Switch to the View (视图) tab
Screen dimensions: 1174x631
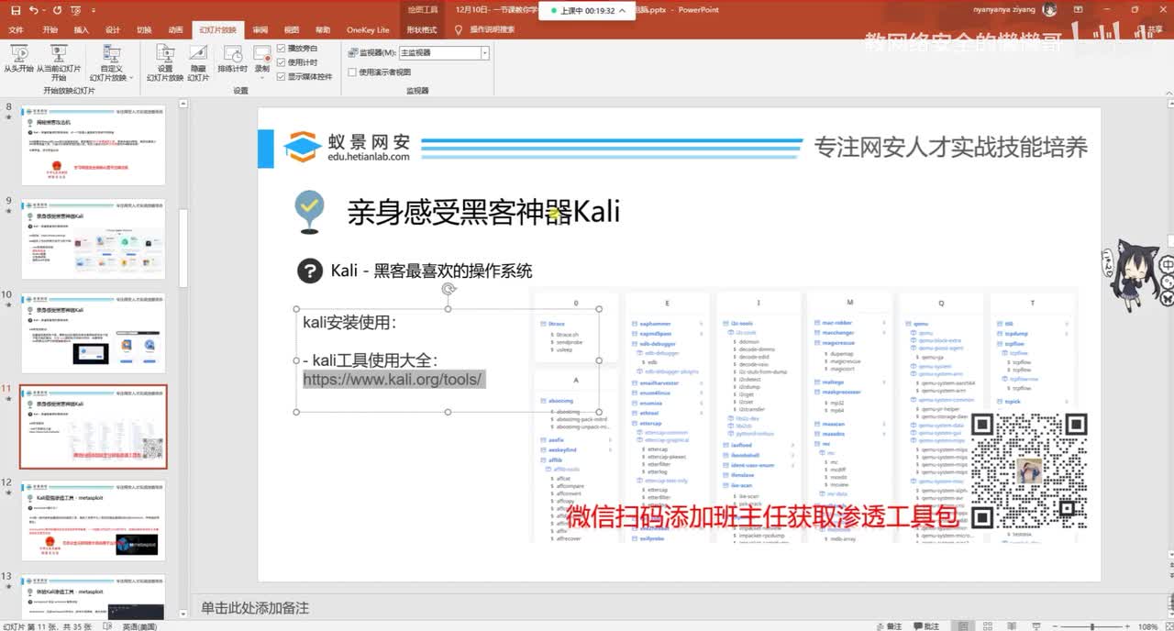[292, 29]
